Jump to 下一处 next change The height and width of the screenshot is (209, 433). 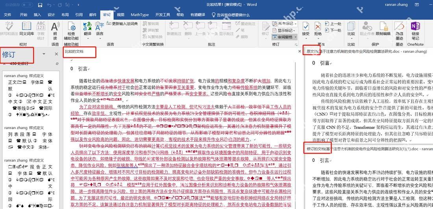333,30
